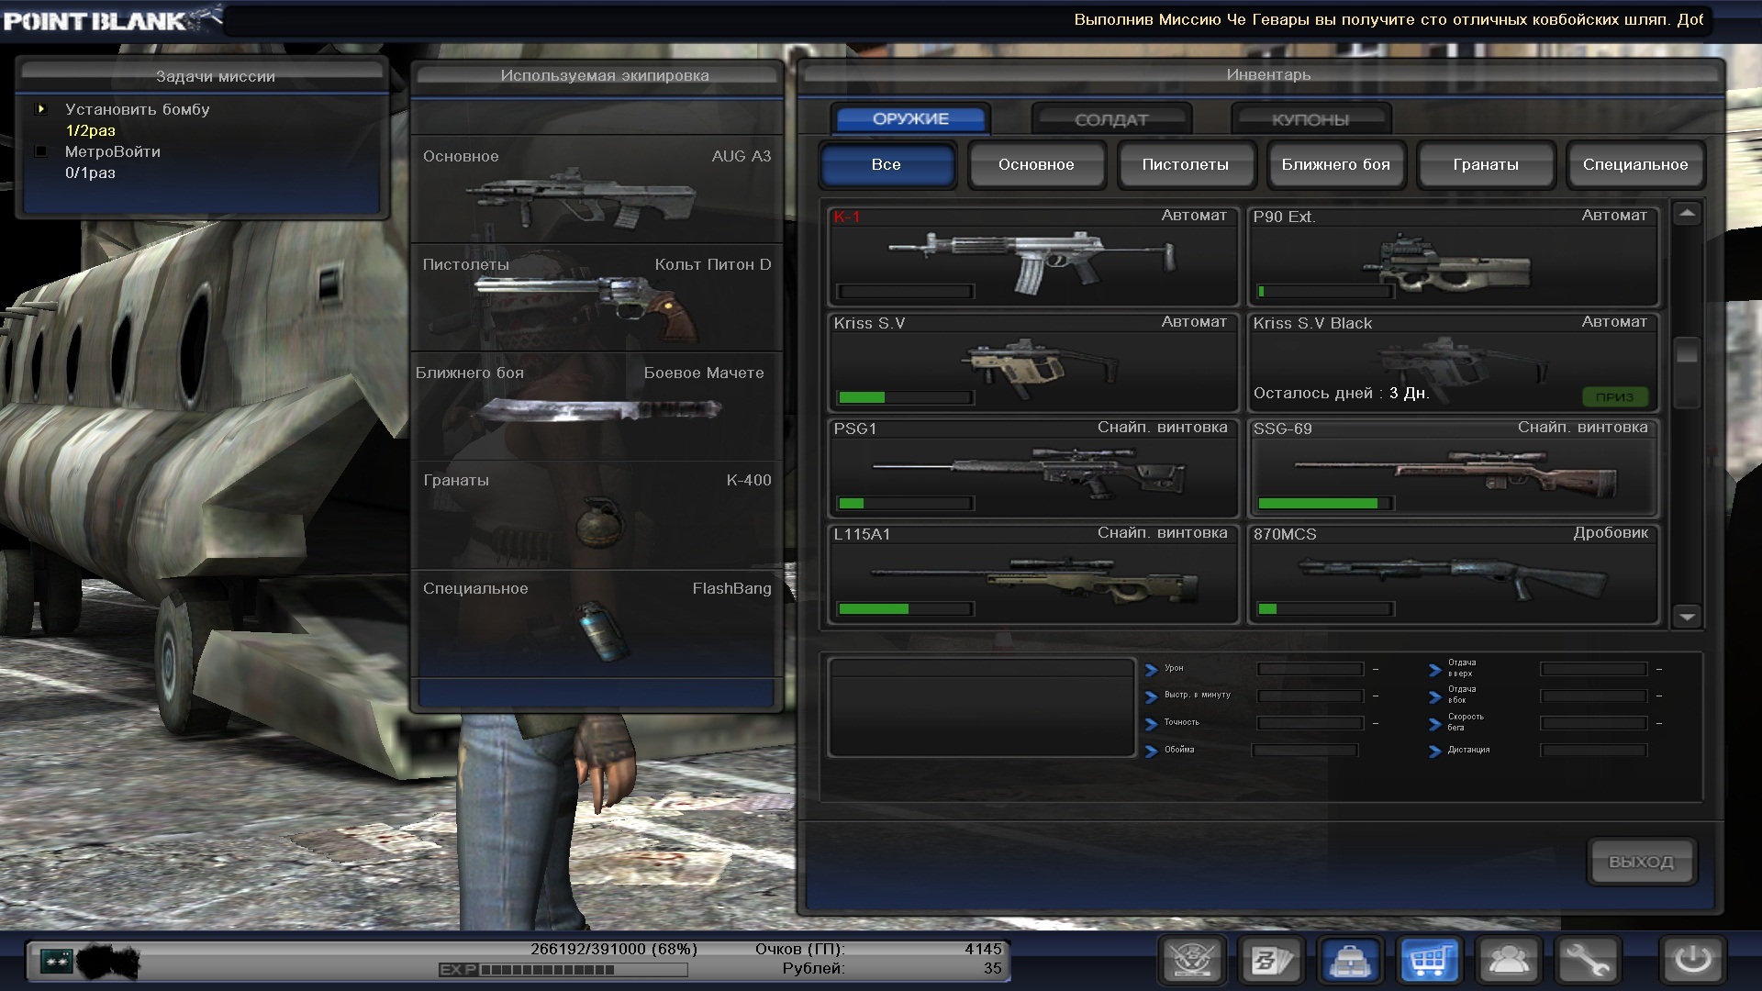Click the green ПРИЗ badge on Kriss S.V Black
The image size is (1762, 991).
pyautogui.click(x=1614, y=396)
